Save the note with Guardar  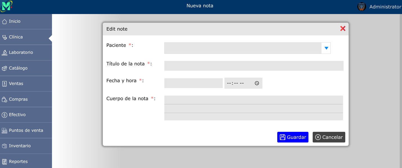coord(293,137)
